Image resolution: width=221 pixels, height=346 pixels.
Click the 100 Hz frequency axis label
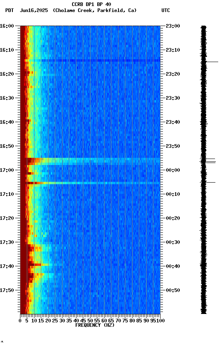161,321
